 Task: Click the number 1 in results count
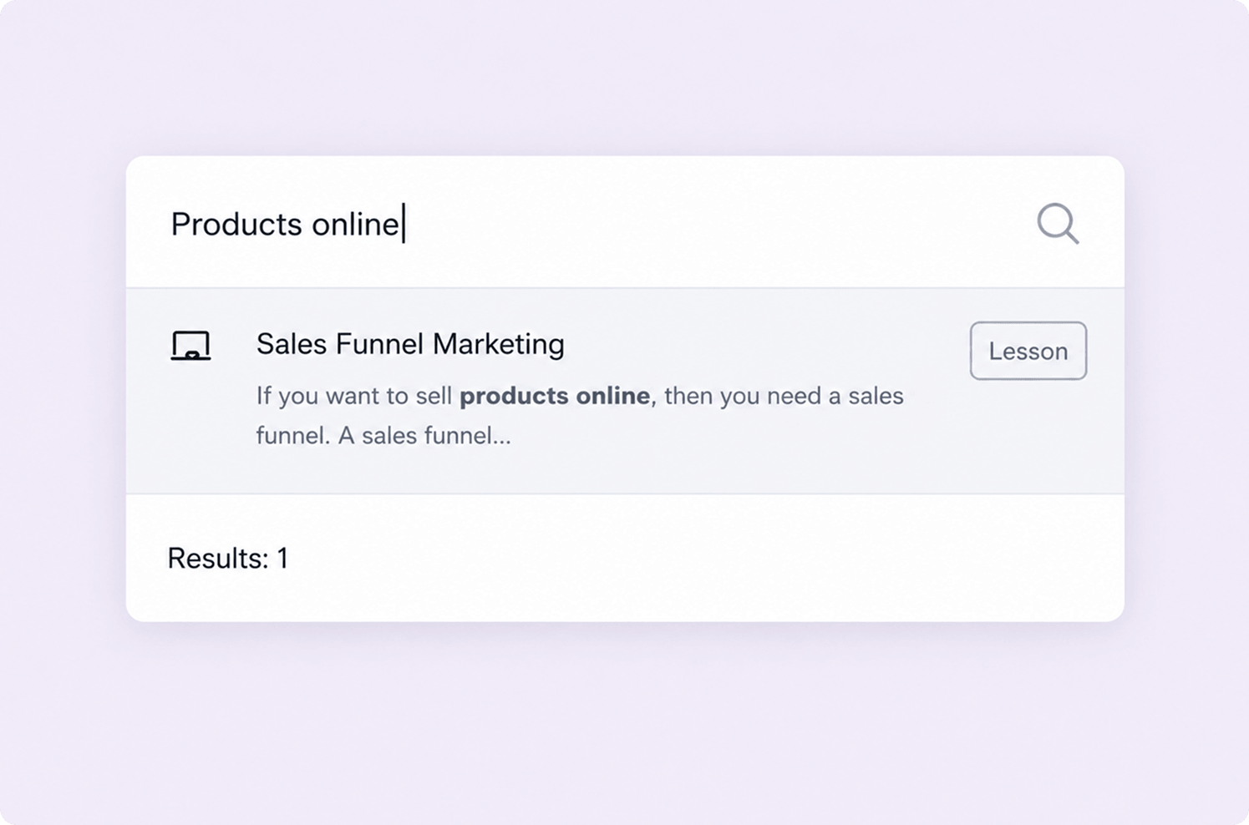[x=282, y=558]
